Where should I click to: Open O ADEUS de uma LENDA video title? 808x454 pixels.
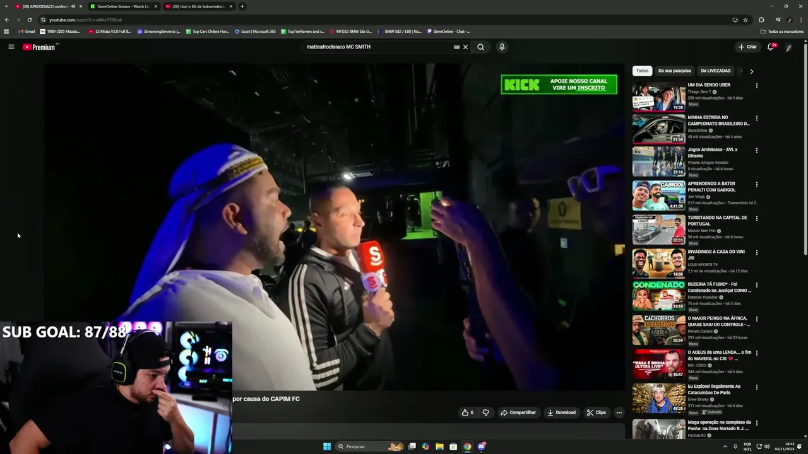[x=719, y=355]
